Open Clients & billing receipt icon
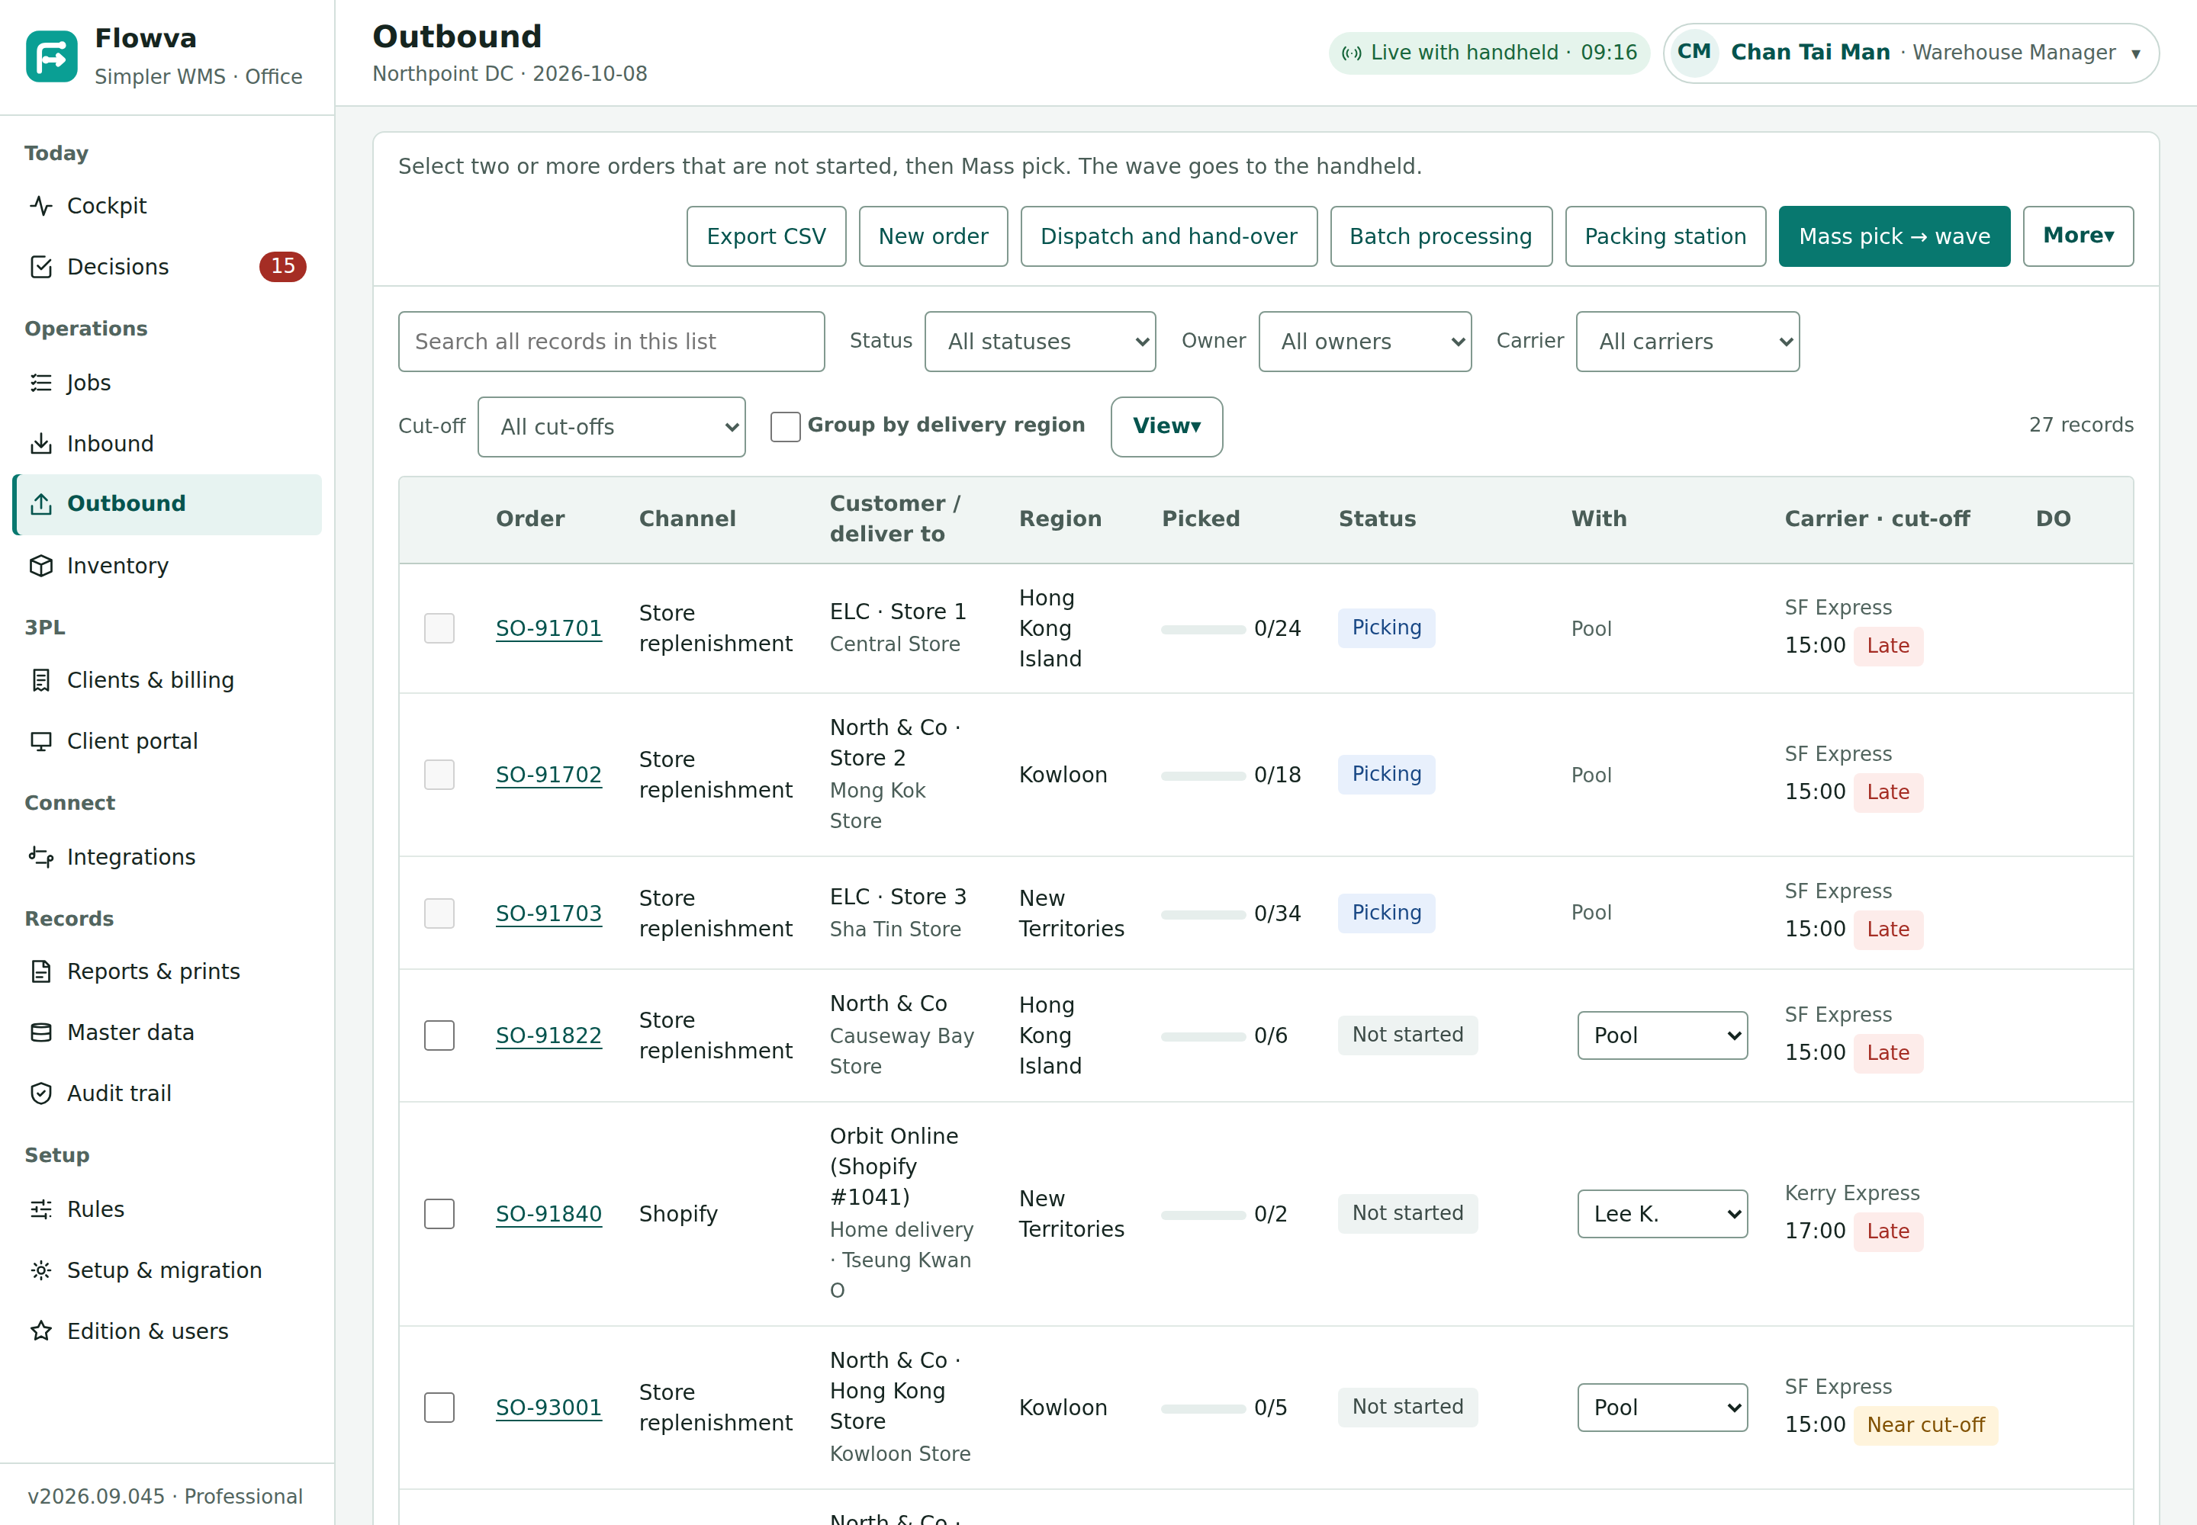Image resolution: width=2197 pixels, height=1525 pixels. pyautogui.click(x=41, y=680)
